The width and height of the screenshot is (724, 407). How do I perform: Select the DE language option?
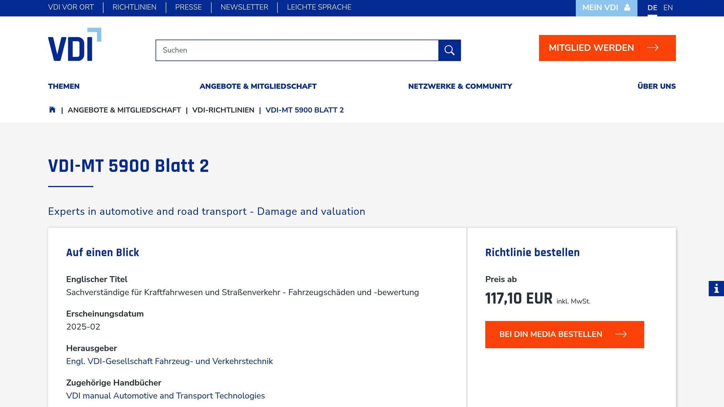(652, 8)
